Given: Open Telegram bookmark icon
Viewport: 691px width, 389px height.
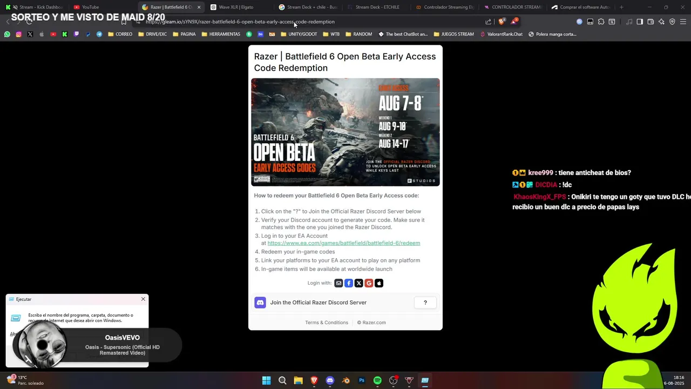Looking at the screenshot, I should point(99,34).
